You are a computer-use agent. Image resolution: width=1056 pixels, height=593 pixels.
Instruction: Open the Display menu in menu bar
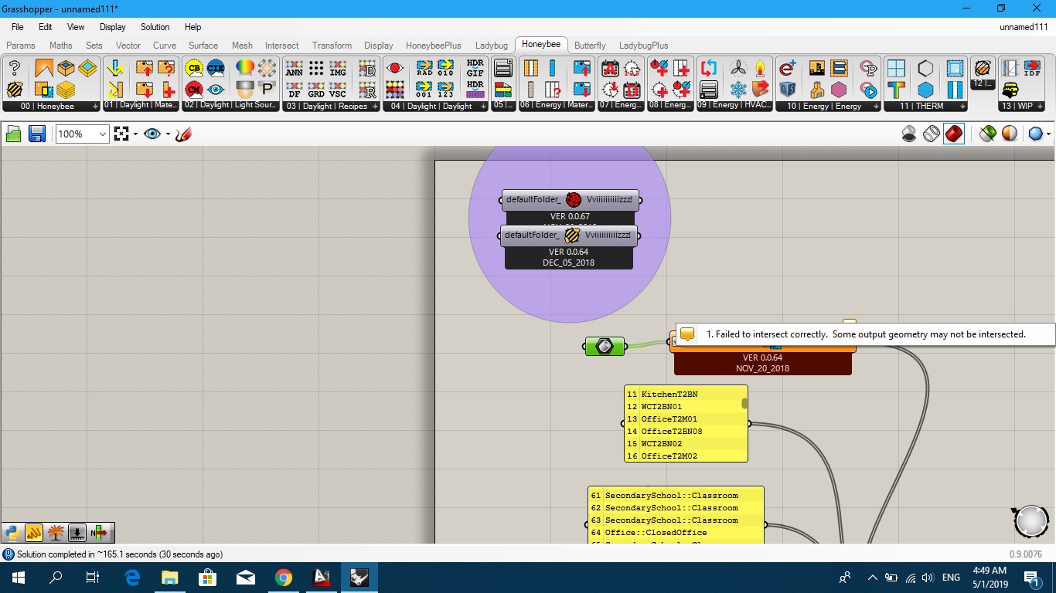click(112, 27)
